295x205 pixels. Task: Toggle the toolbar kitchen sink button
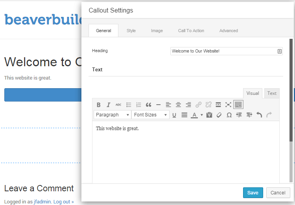(x=238, y=105)
